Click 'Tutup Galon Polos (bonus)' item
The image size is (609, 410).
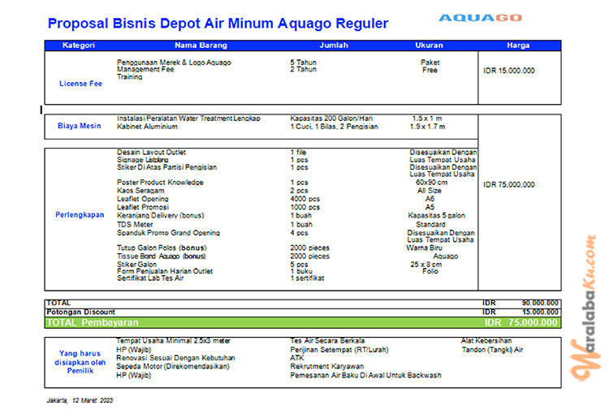(162, 248)
